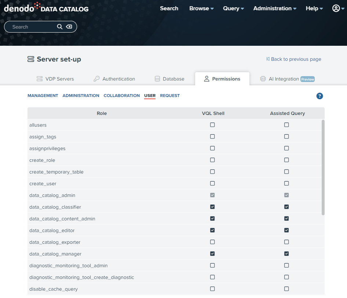Uncheck Assisted Query for data_catalog_editor
347x298 pixels.
(286, 230)
